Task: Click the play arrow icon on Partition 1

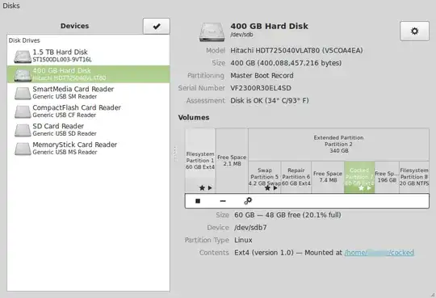Action: [210, 188]
